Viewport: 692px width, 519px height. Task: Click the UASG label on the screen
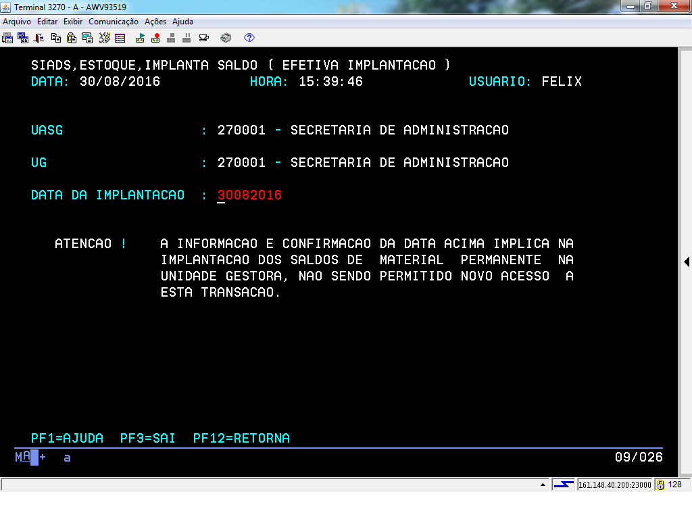coord(47,130)
